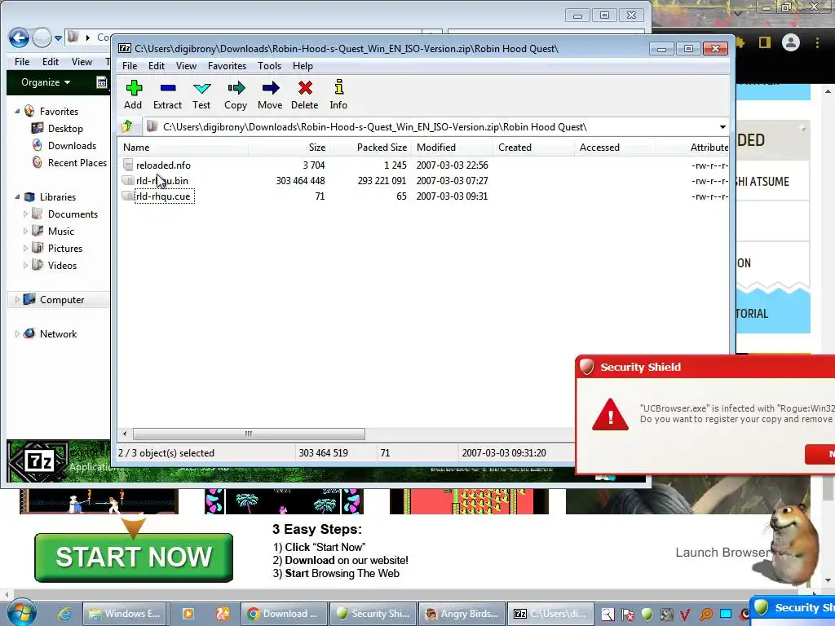
Task: Click the left scroll arrow in 7-Zip
Action: click(125, 434)
